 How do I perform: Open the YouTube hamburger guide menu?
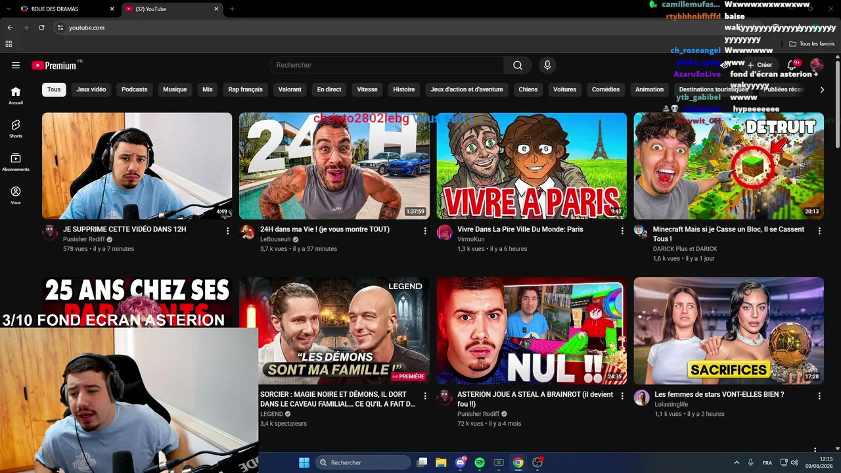pyautogui.click(x=16, y=65)
